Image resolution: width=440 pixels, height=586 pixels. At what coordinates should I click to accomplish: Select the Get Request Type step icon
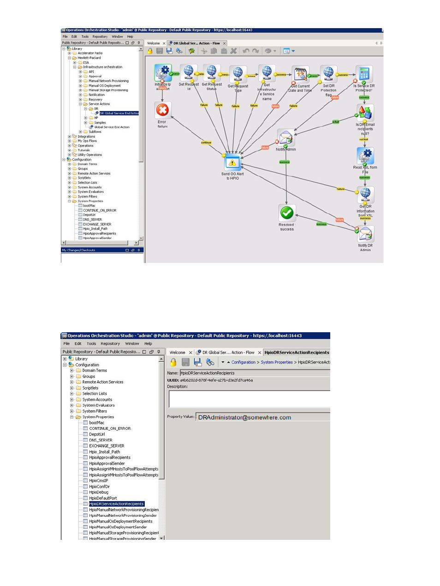pyautogui.click(x=238, y=74)
